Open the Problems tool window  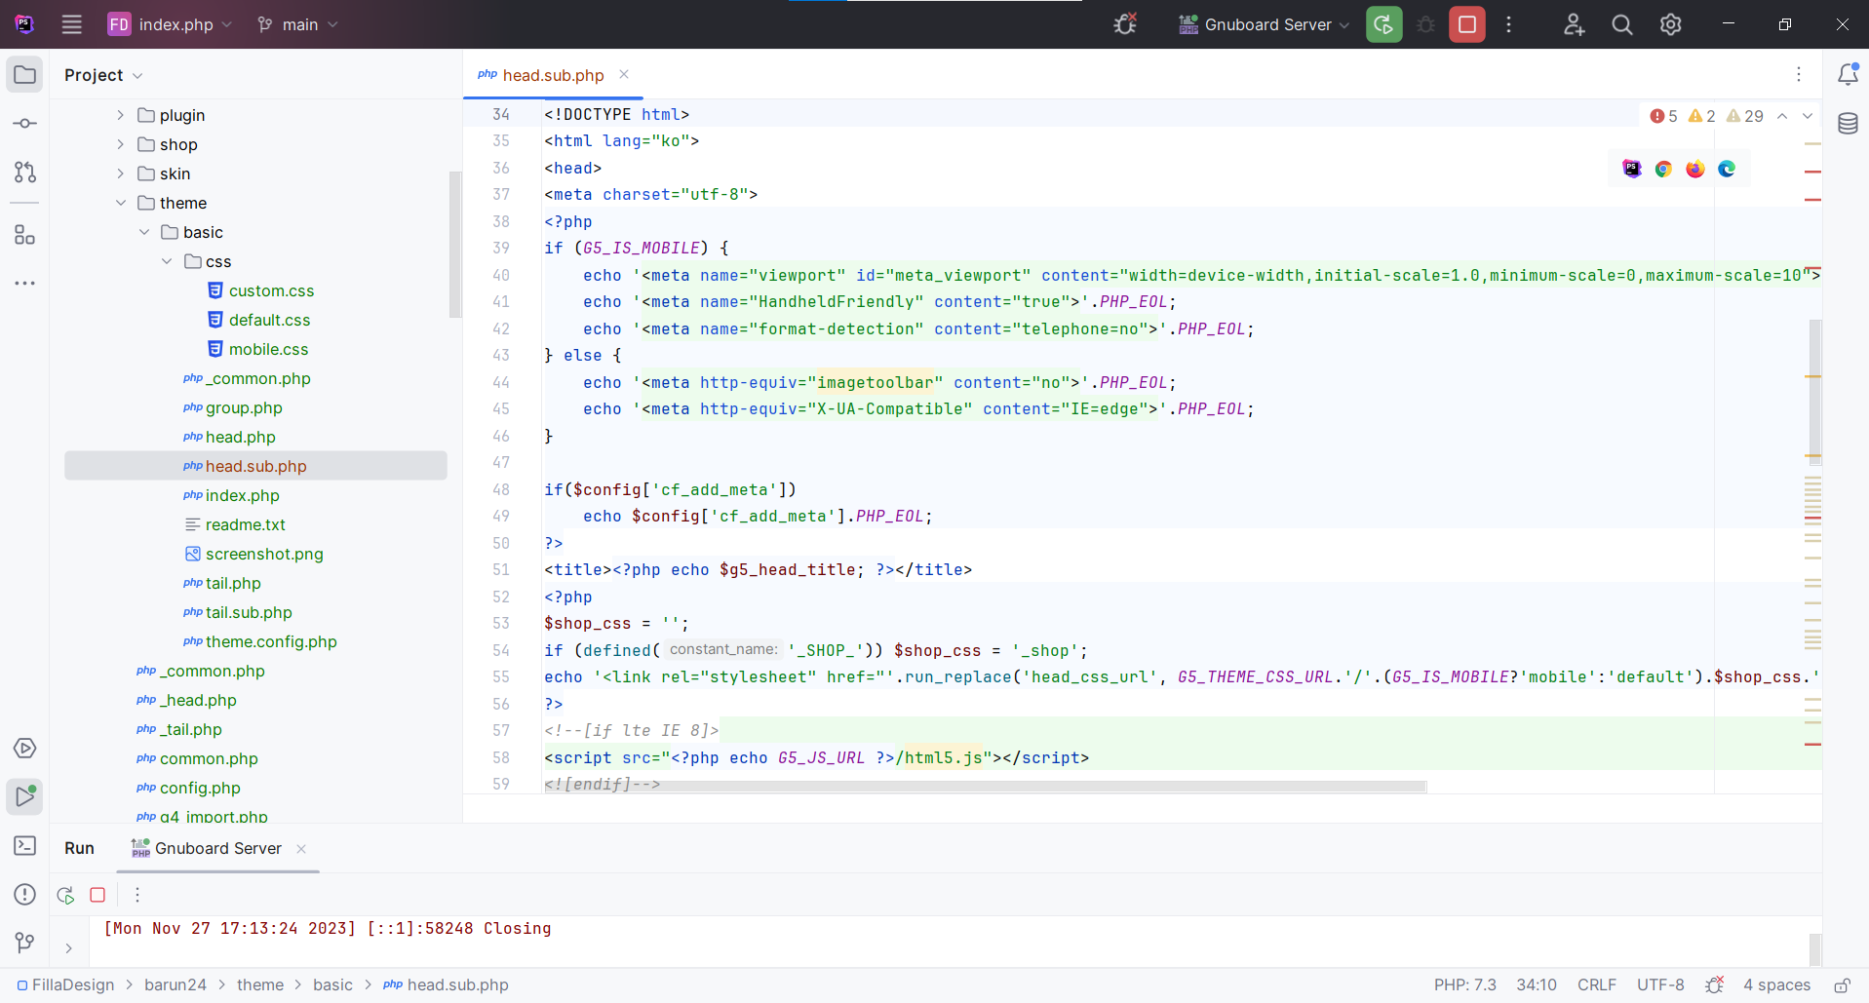click(25, 895)
